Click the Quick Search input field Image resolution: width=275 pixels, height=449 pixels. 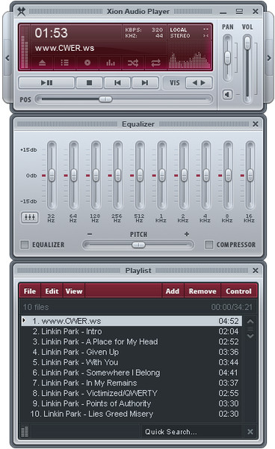[192, 432]
